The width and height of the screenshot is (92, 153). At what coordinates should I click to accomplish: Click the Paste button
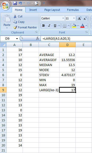click(x=7, y=22)
